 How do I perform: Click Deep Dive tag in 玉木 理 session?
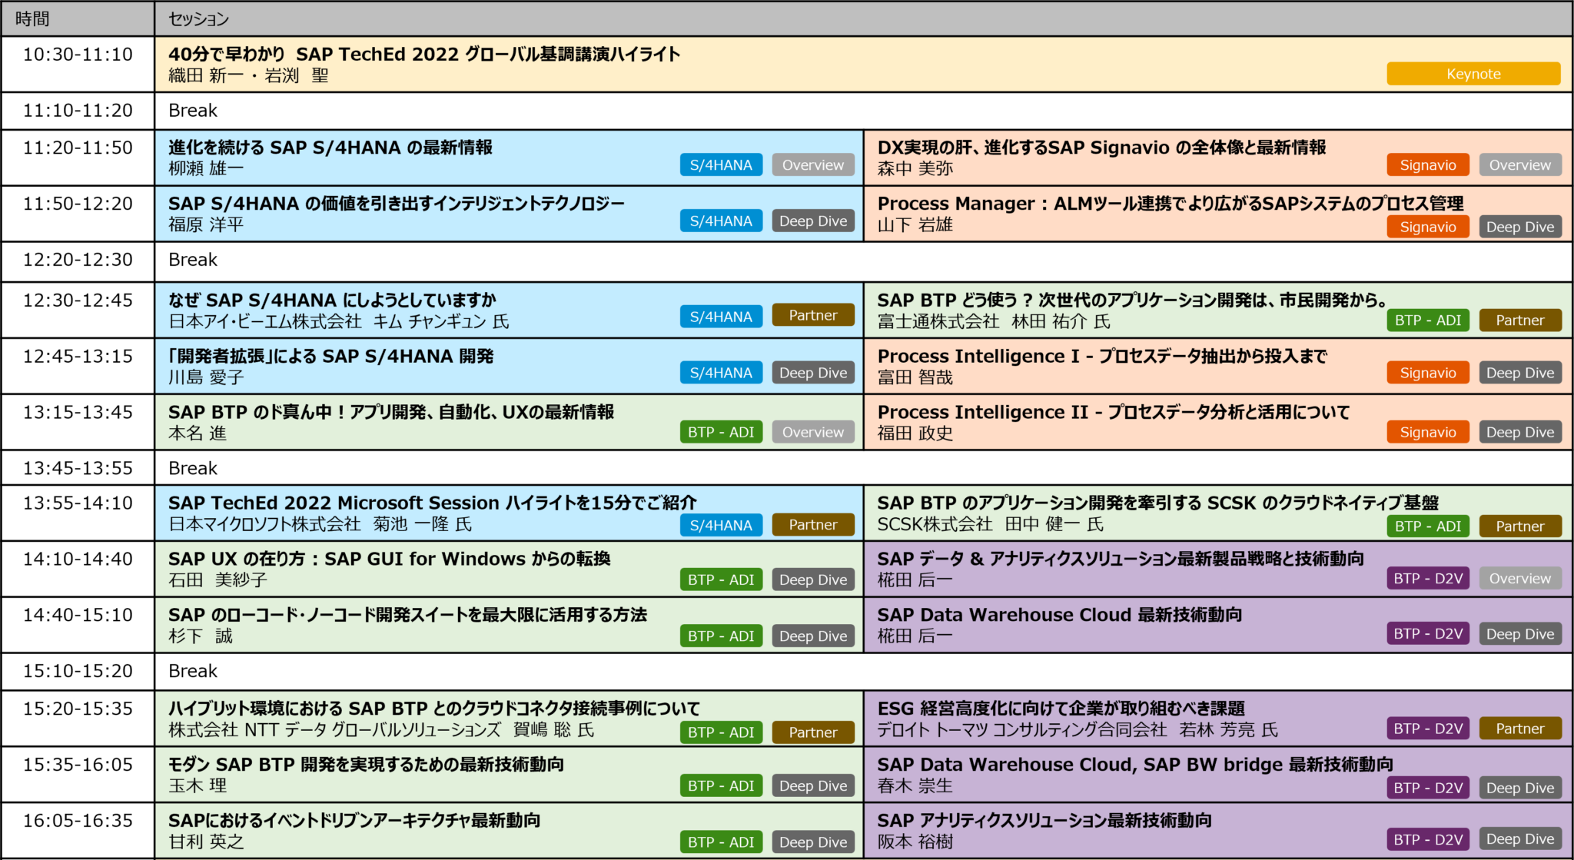(x=813, y=786)
